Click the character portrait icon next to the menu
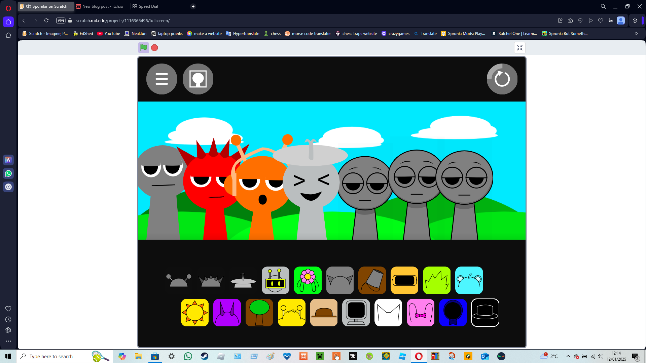Image resolution: width=646 pixels, height=363 pixels. [198, 79]
